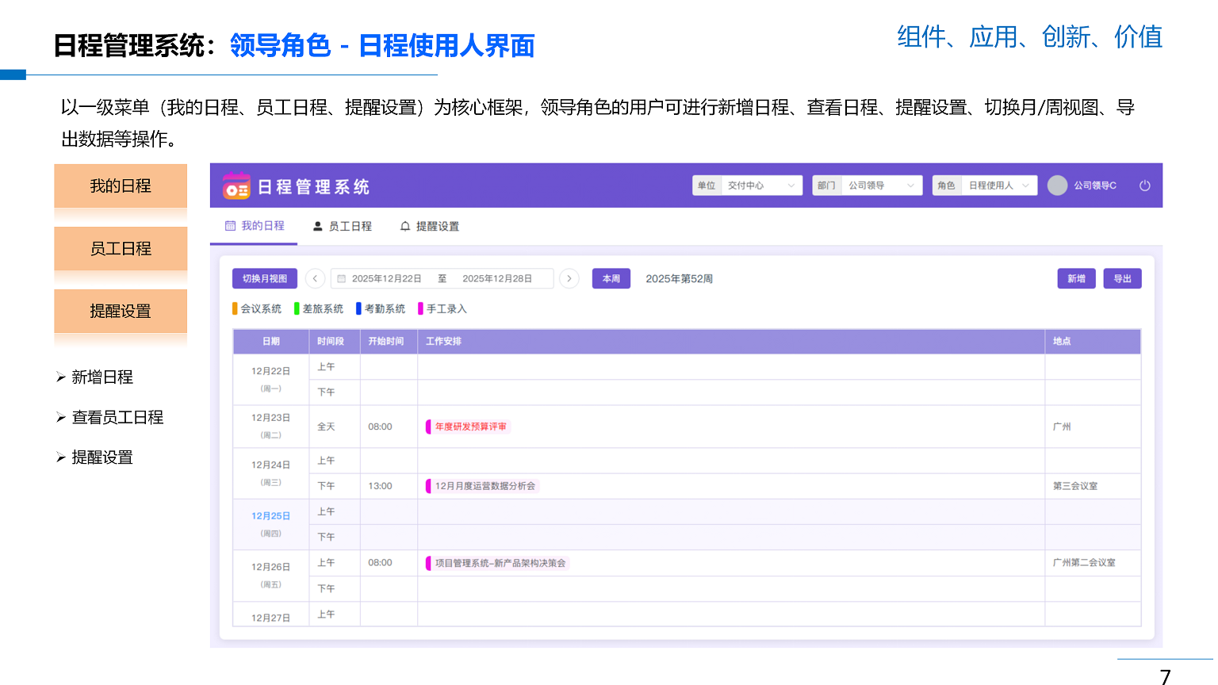Click the bell icon for 提醒设置
The image size is (1218, 685).
[405, 227]
